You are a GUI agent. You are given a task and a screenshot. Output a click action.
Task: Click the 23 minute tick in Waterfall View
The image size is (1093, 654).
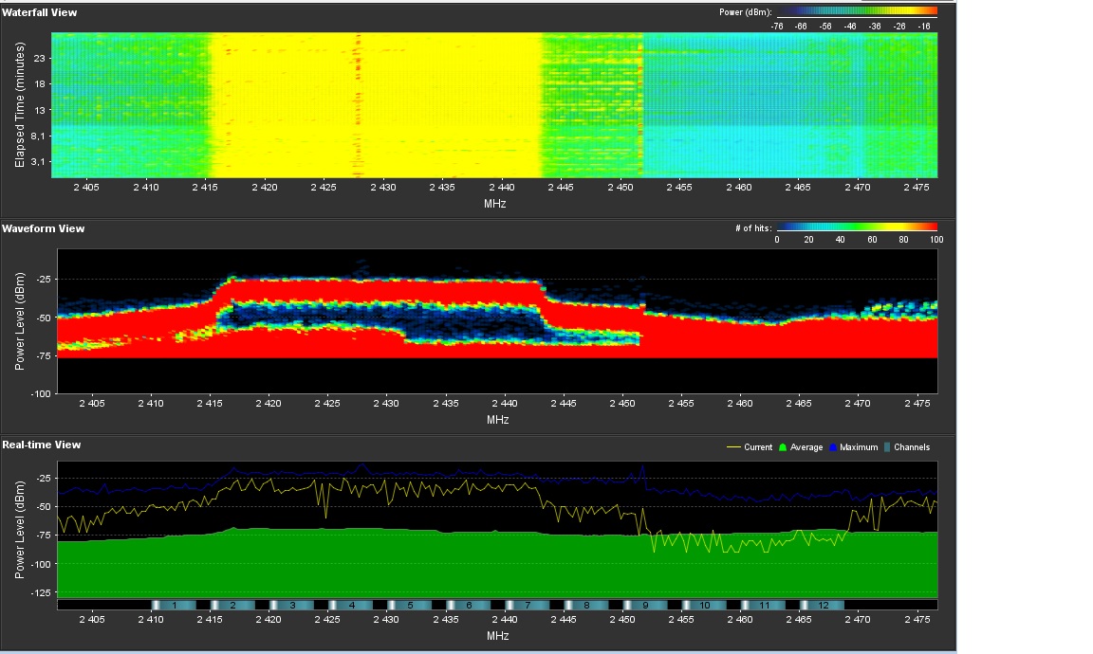coord(39,59)
